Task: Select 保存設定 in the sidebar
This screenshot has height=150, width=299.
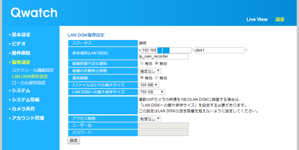Action: [21, 62]
